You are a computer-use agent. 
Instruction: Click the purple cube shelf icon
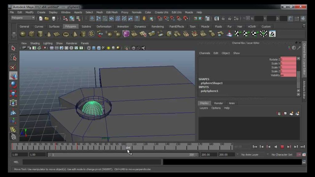click(x=126, y=34)
